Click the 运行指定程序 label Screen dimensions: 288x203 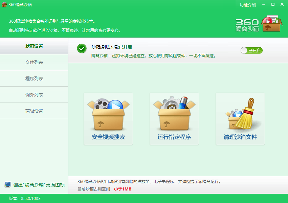[x=174, y=137]
